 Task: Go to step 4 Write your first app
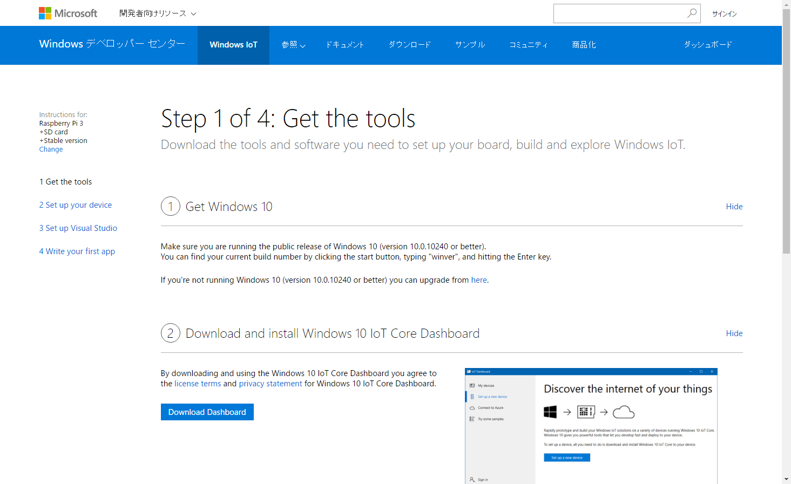(77, 251)
